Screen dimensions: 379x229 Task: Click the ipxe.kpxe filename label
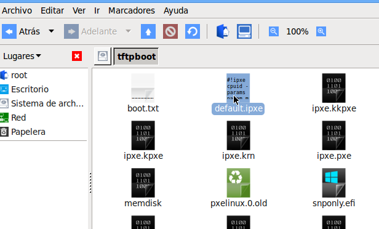click(x=143, y=156)
